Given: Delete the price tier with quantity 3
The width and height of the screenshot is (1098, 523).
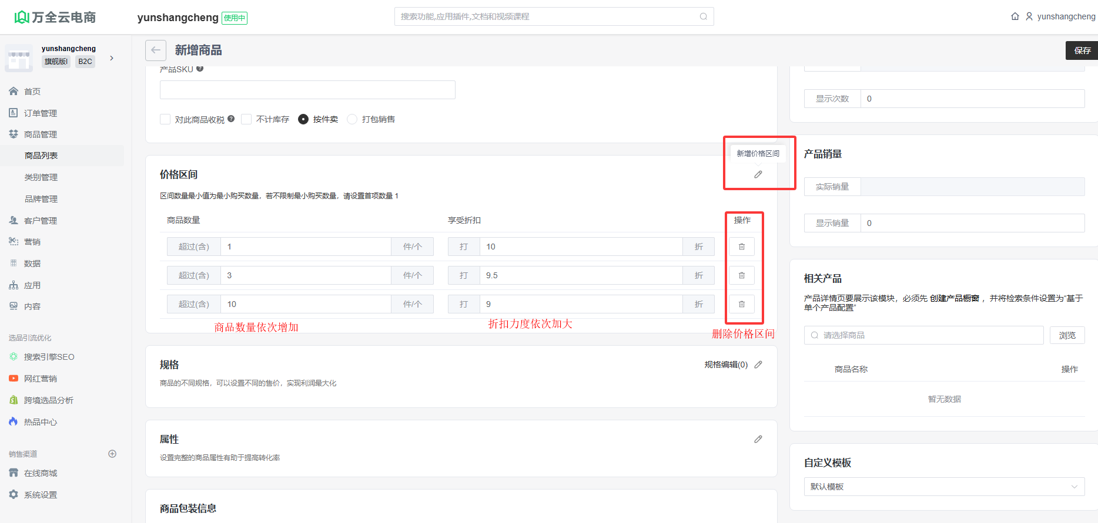Looking at the screenshot, I should coord(742,275).
